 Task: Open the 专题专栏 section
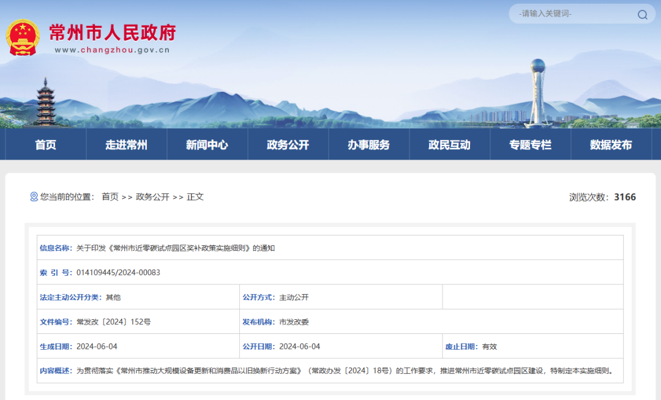click(x=530, y=144)
